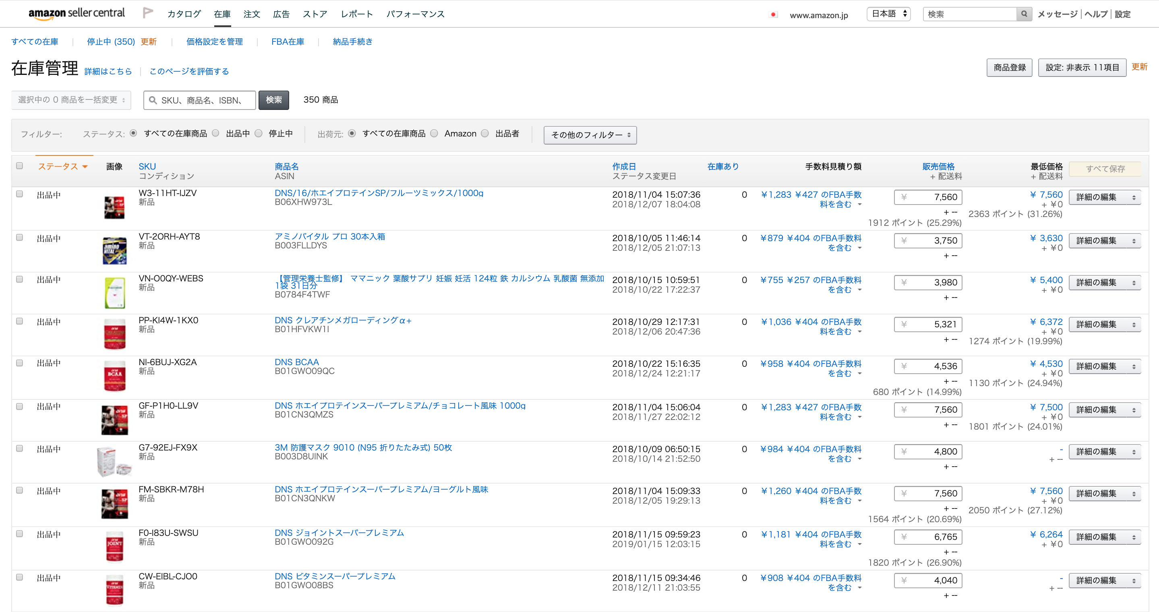Expand fee estimate arrow for アミノバイタル row
Image resolution: width=1159 pixels, height=612 pixels.
tap(859, 248)
